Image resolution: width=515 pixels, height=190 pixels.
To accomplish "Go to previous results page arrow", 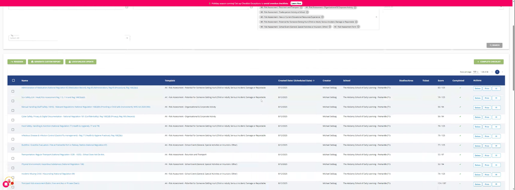I will click(x=492, y=72).
